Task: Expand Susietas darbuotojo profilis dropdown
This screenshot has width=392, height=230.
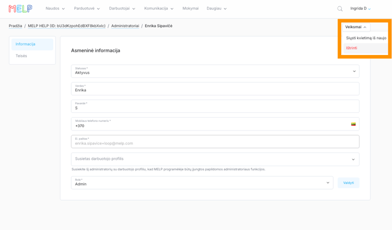Action: [215, 159]
